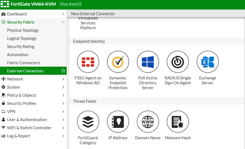Click the FortiGate logo in the header

pyautogui.click(x=5, y=4)
